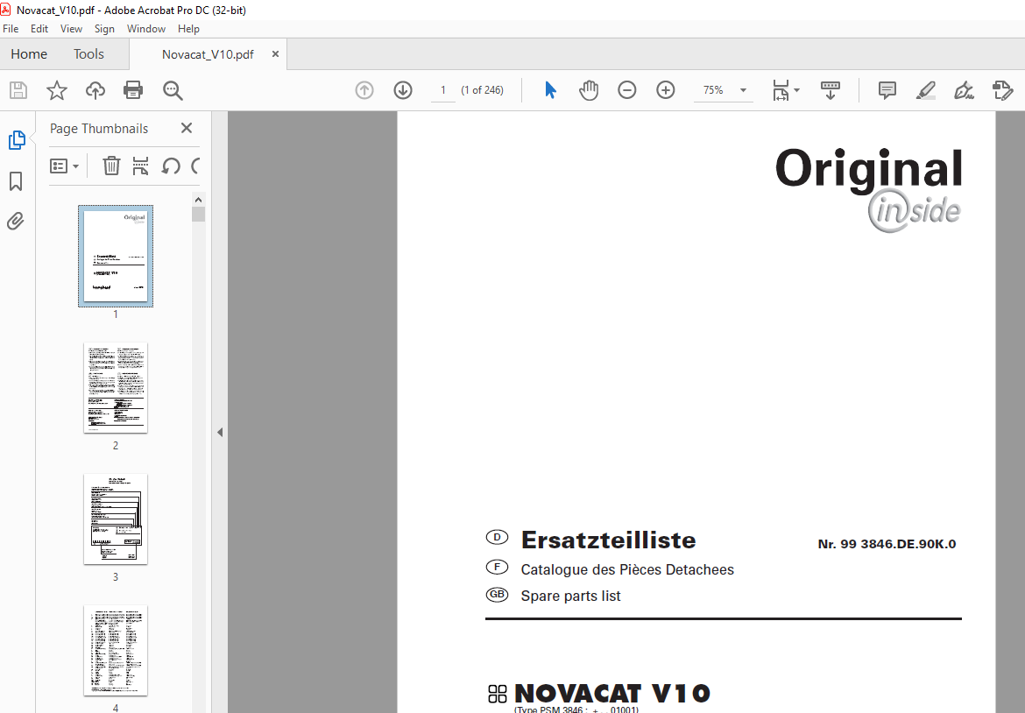Select the Highlight text tool

(926, 90)
